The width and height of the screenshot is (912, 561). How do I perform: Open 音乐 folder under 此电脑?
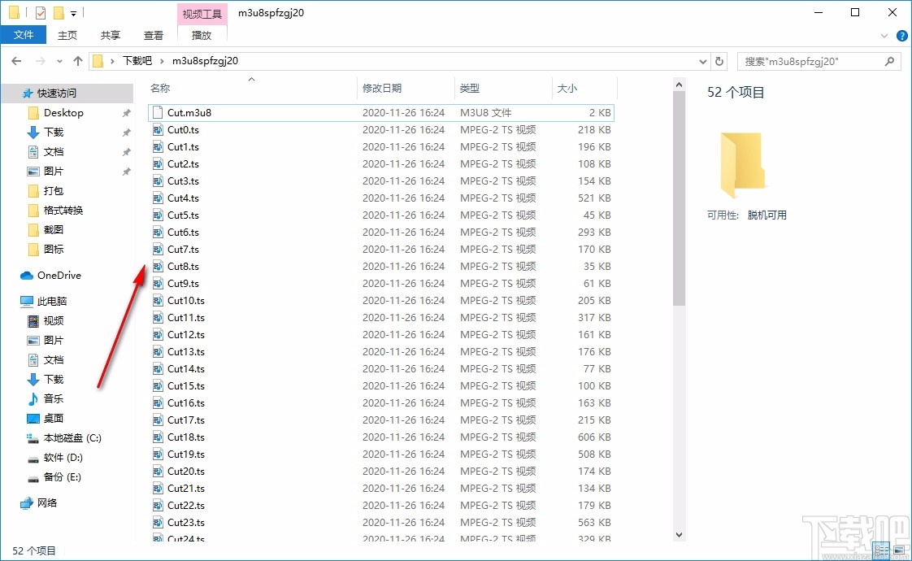tap(54, 398)
